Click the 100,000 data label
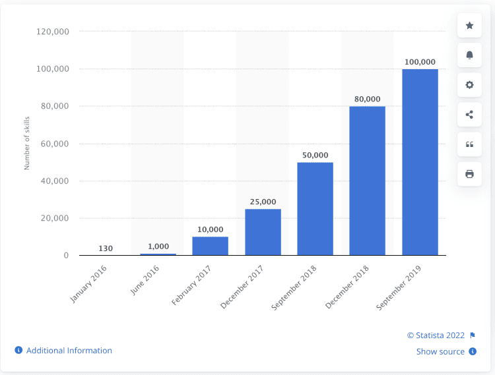 point(420,62)
